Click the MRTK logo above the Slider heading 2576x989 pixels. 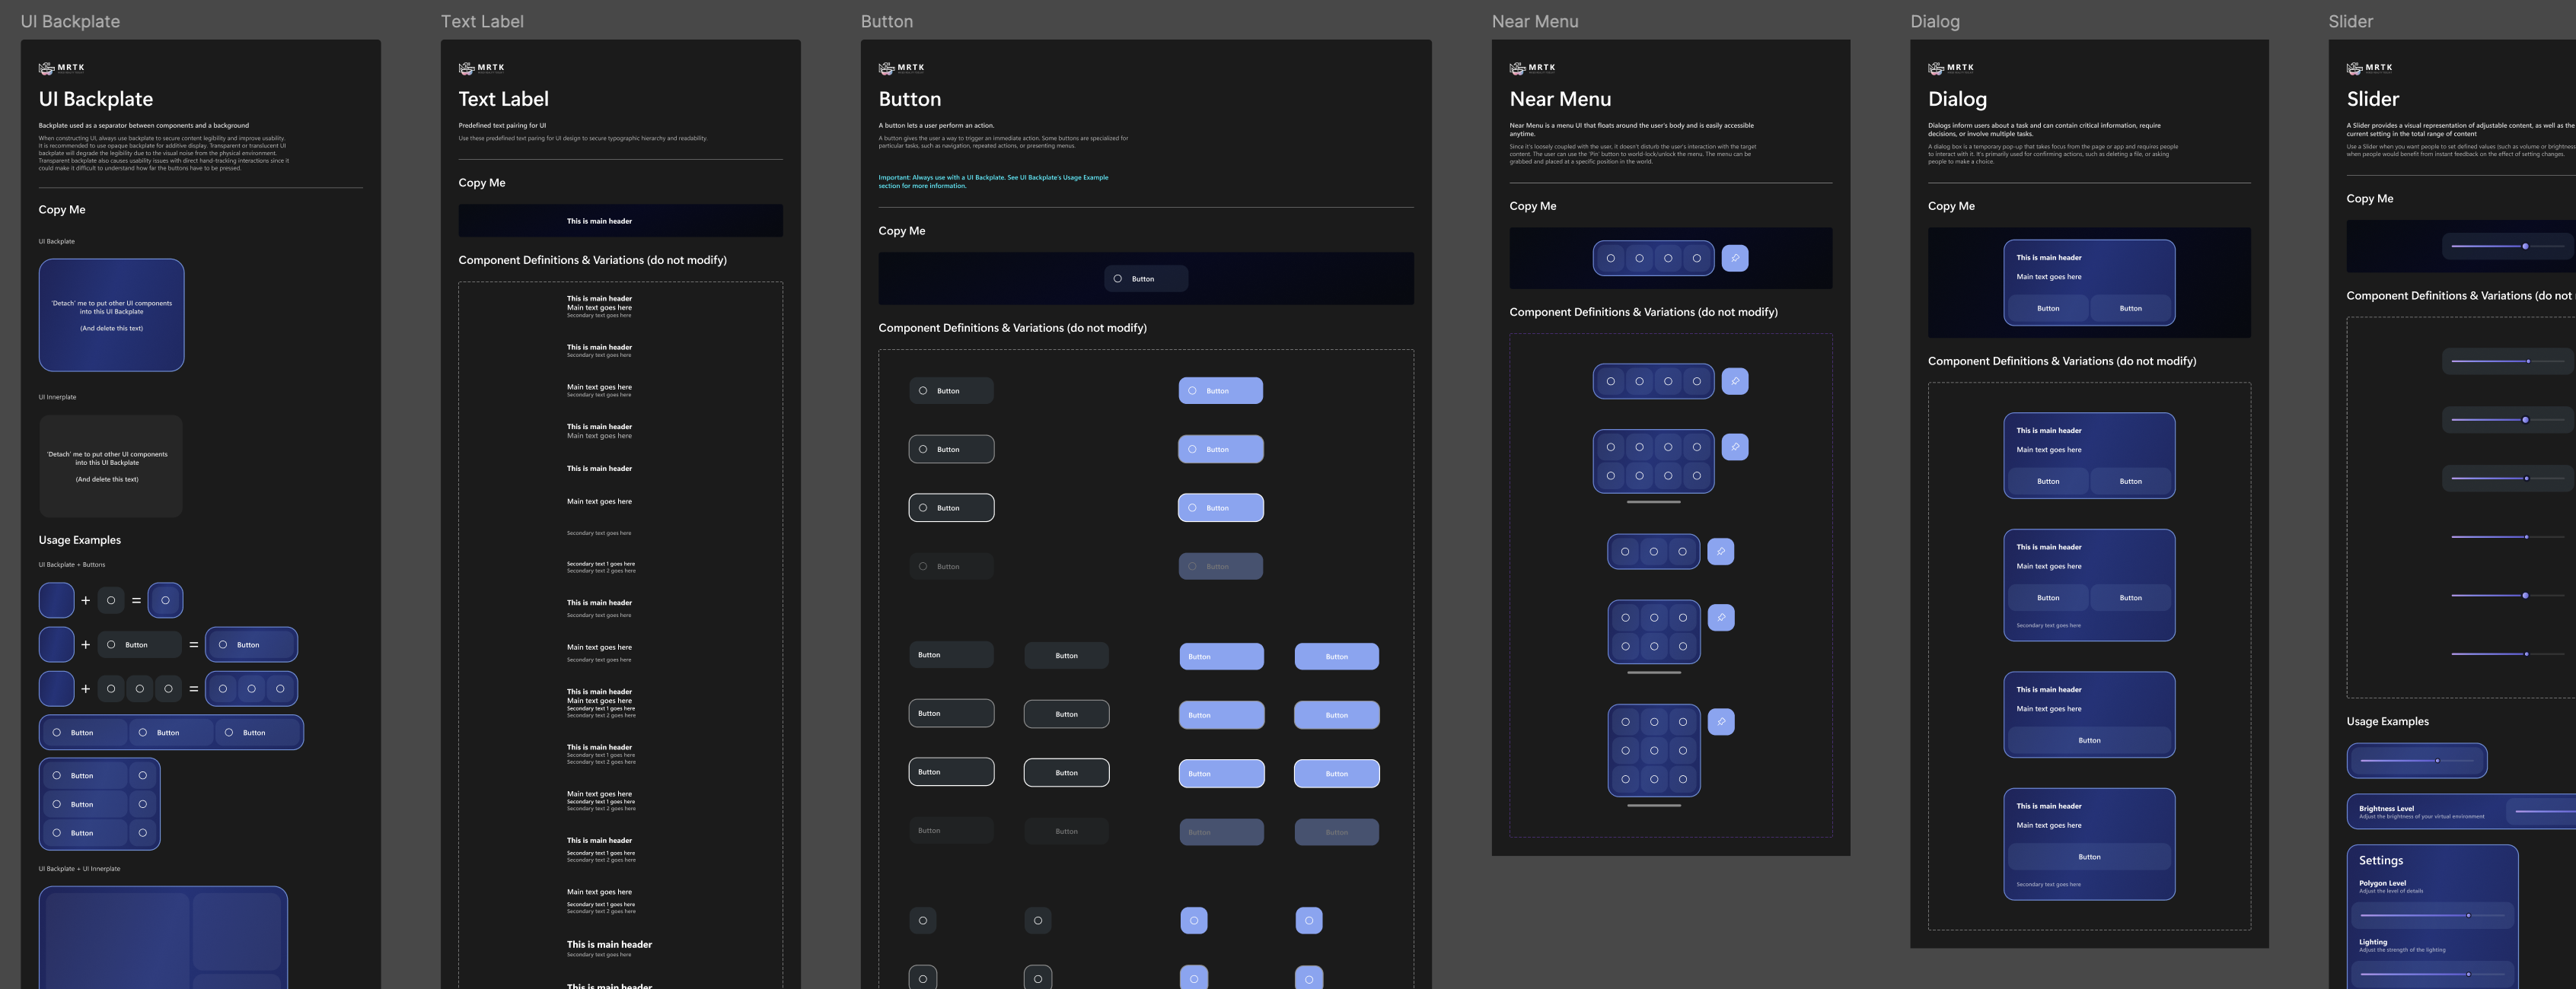(2369, 68)
